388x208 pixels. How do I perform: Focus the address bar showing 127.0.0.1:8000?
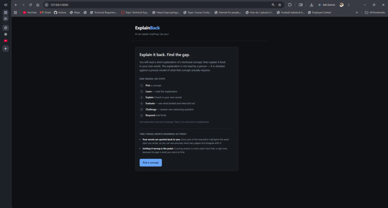158,5
